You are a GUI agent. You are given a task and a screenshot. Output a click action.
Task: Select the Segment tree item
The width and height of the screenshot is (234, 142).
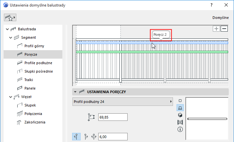(28, 37)
